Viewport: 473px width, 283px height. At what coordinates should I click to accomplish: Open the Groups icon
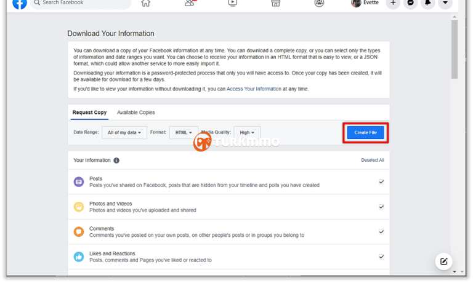click(x=319, y=3)
